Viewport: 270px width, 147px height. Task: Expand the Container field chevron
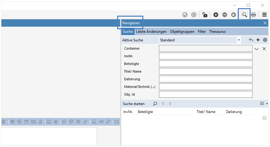coord(257,49)
